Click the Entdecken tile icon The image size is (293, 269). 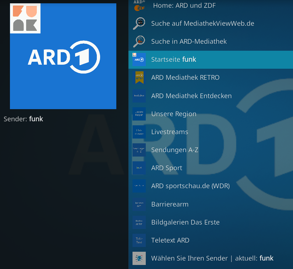(x=139, y=96)
